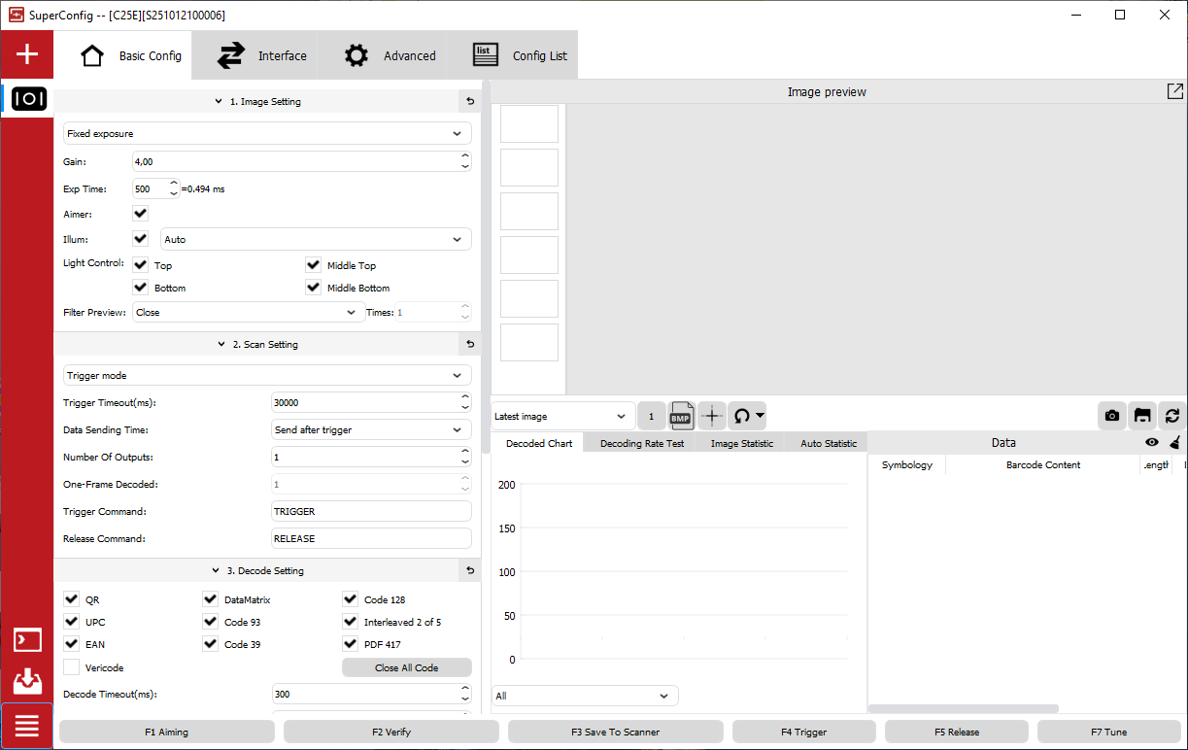Open the Decoding Rate Test tab
The height and width of the screenshot is (750, 1188).
tap(641, 443)
